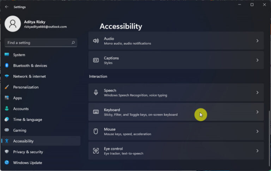
Task: Expand the Captions settings chevron
Action: click(x=257, y=60)
